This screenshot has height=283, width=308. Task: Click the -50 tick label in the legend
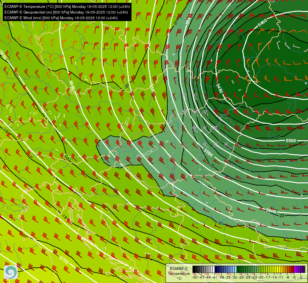pos(195,277)
